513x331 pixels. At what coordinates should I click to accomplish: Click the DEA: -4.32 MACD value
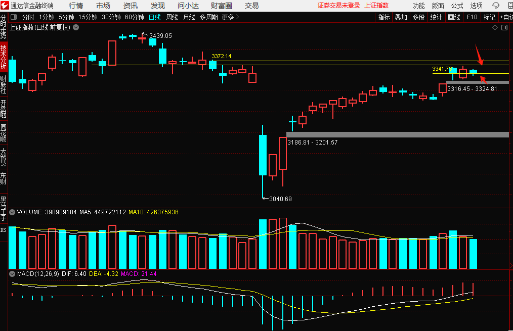tap(103, 274)
